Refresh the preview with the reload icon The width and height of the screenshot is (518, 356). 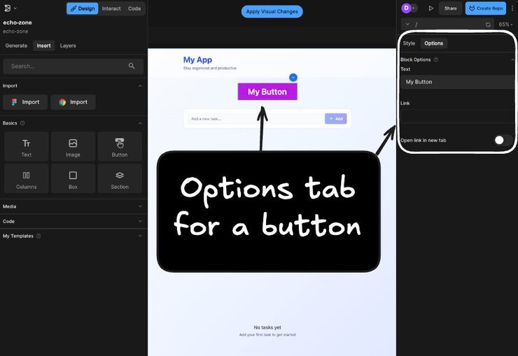click(x=488, y=24)
